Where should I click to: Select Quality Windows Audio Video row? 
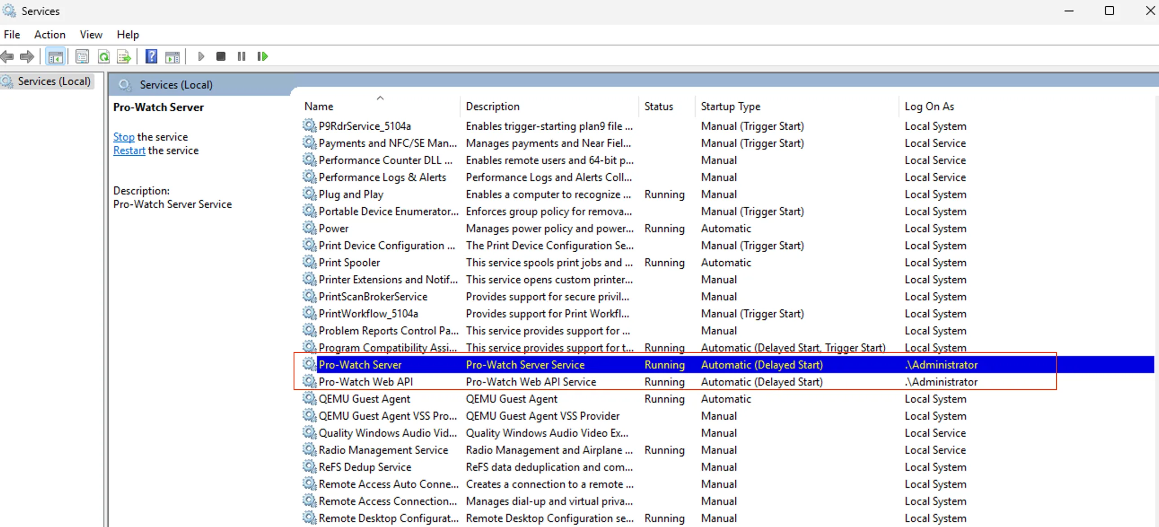click(x=727, y=432)
